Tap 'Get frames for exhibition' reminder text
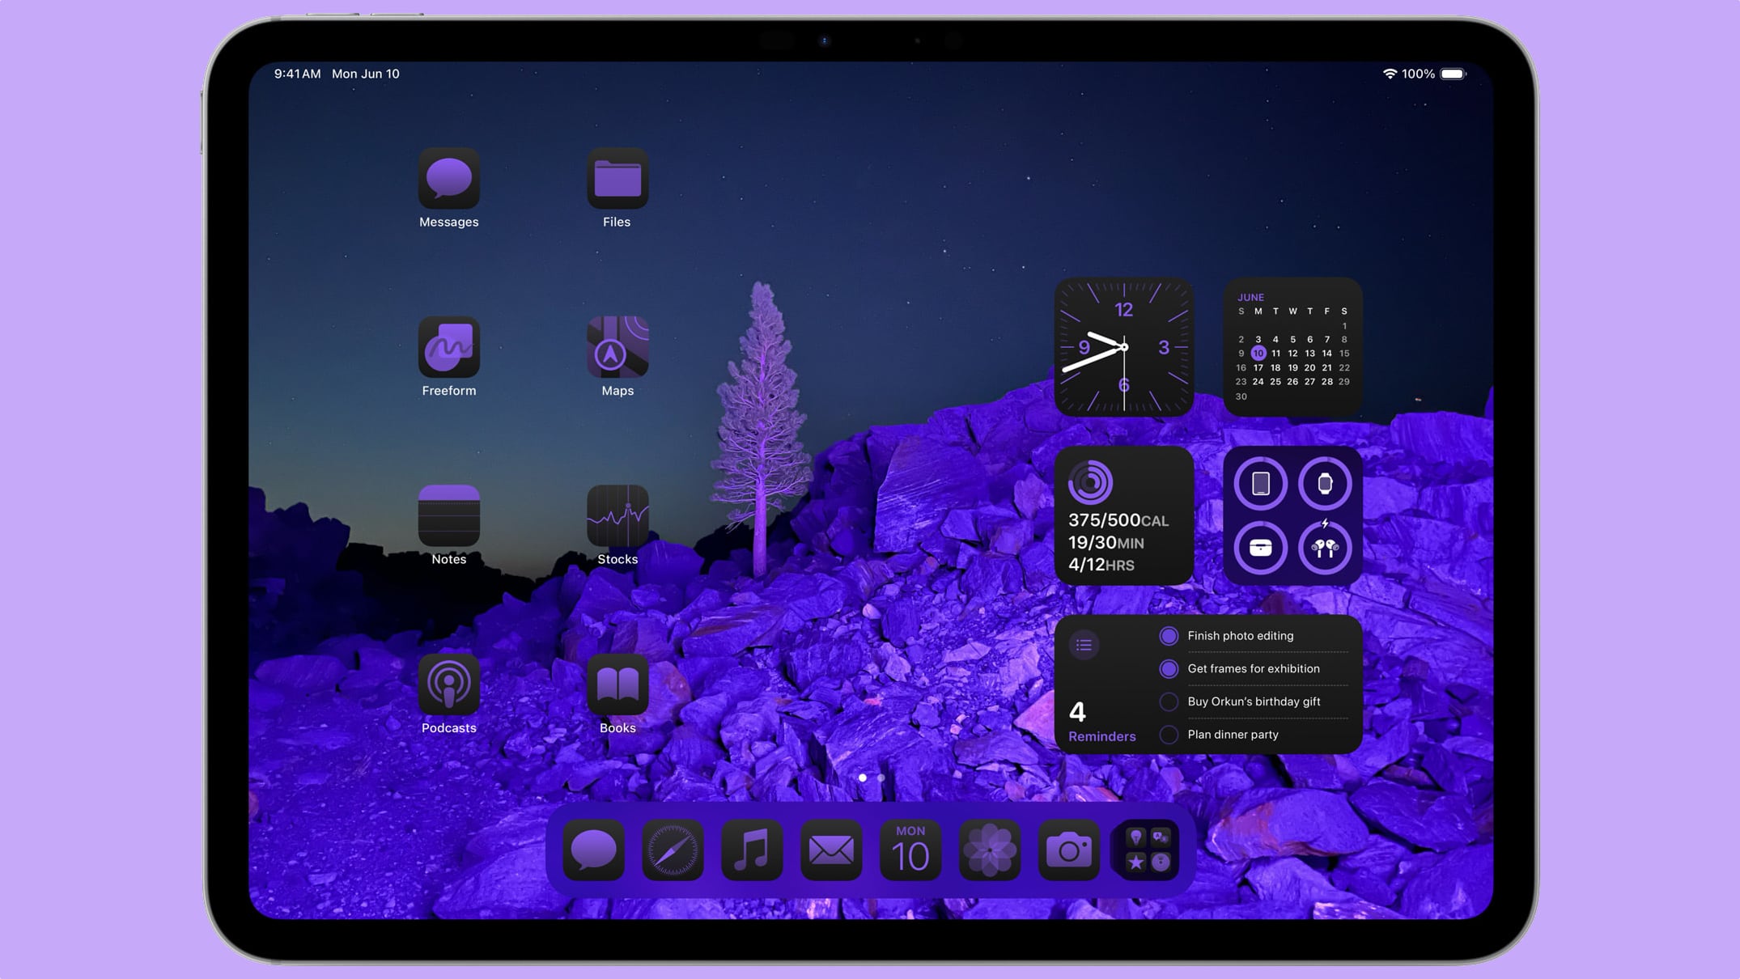 point(1253,669)
